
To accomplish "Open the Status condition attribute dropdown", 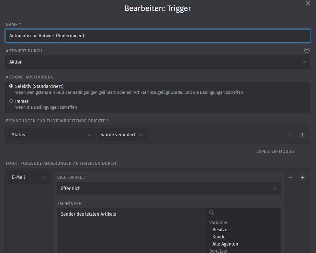I will tap(51, 135).
